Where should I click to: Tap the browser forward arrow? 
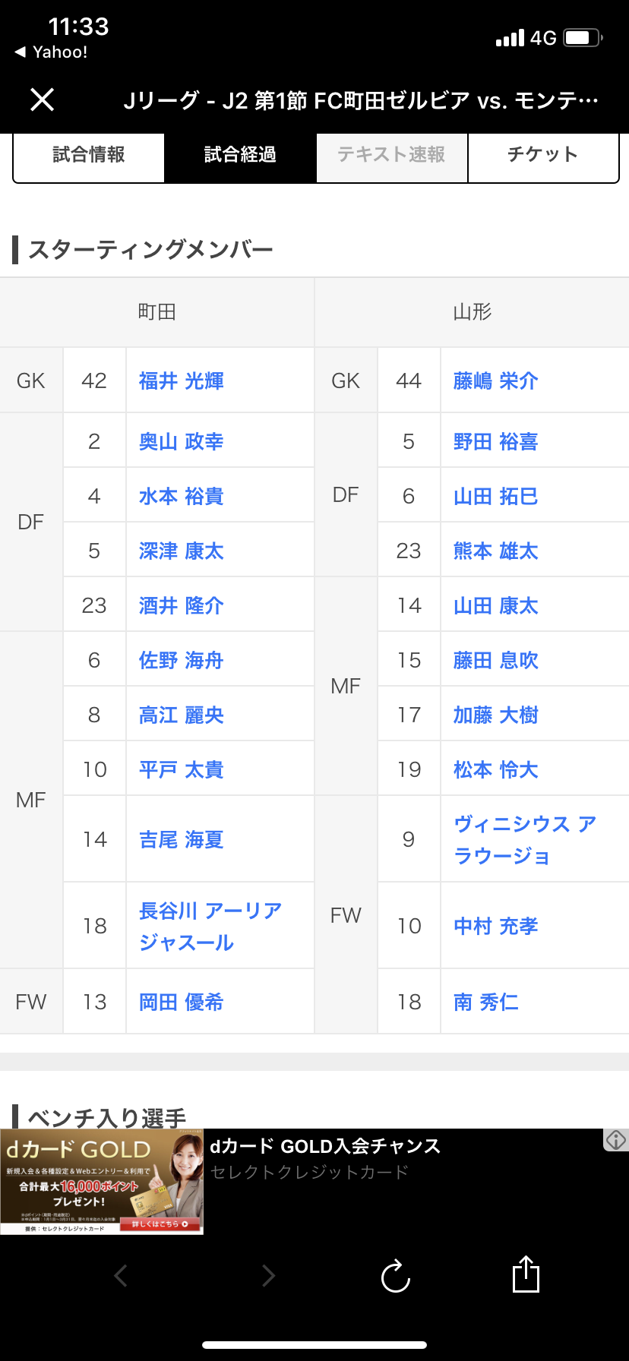pyautogui.click(x=268, y=1275)
